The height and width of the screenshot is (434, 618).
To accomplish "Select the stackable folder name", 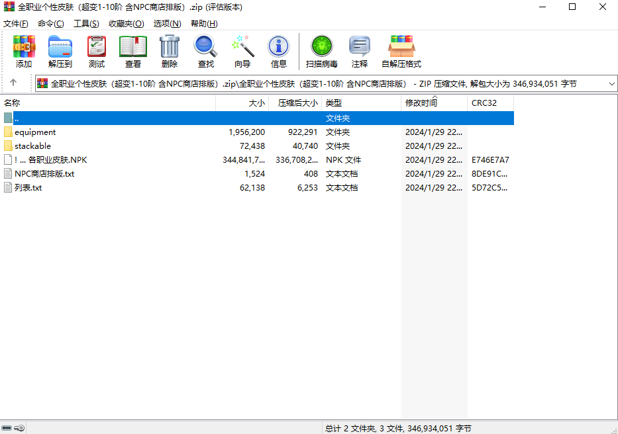I will coord(32,146).
